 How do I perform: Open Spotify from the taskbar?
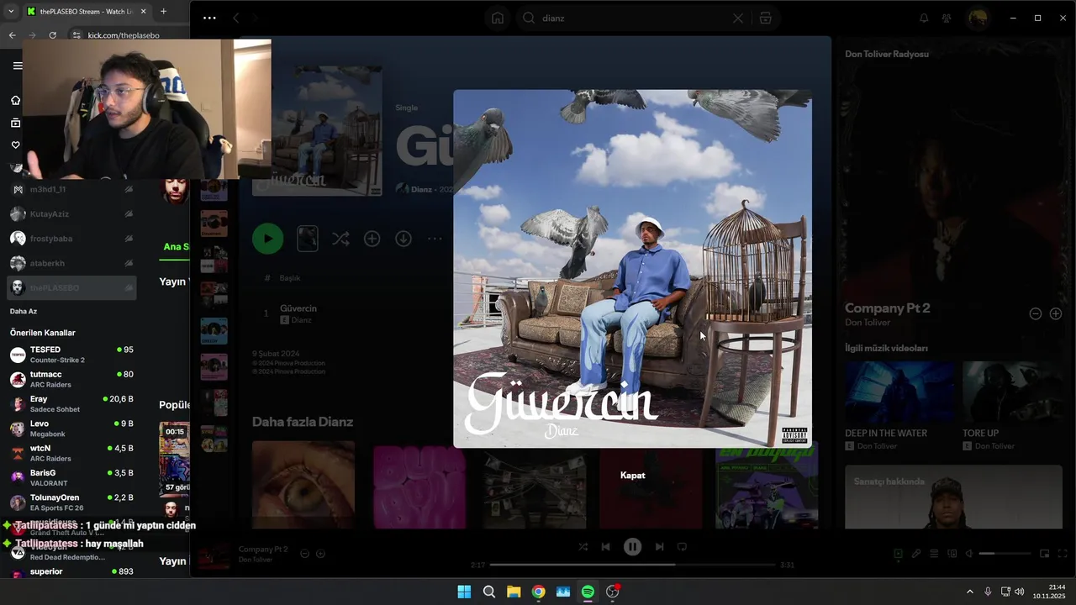click(x=588, y=592)
